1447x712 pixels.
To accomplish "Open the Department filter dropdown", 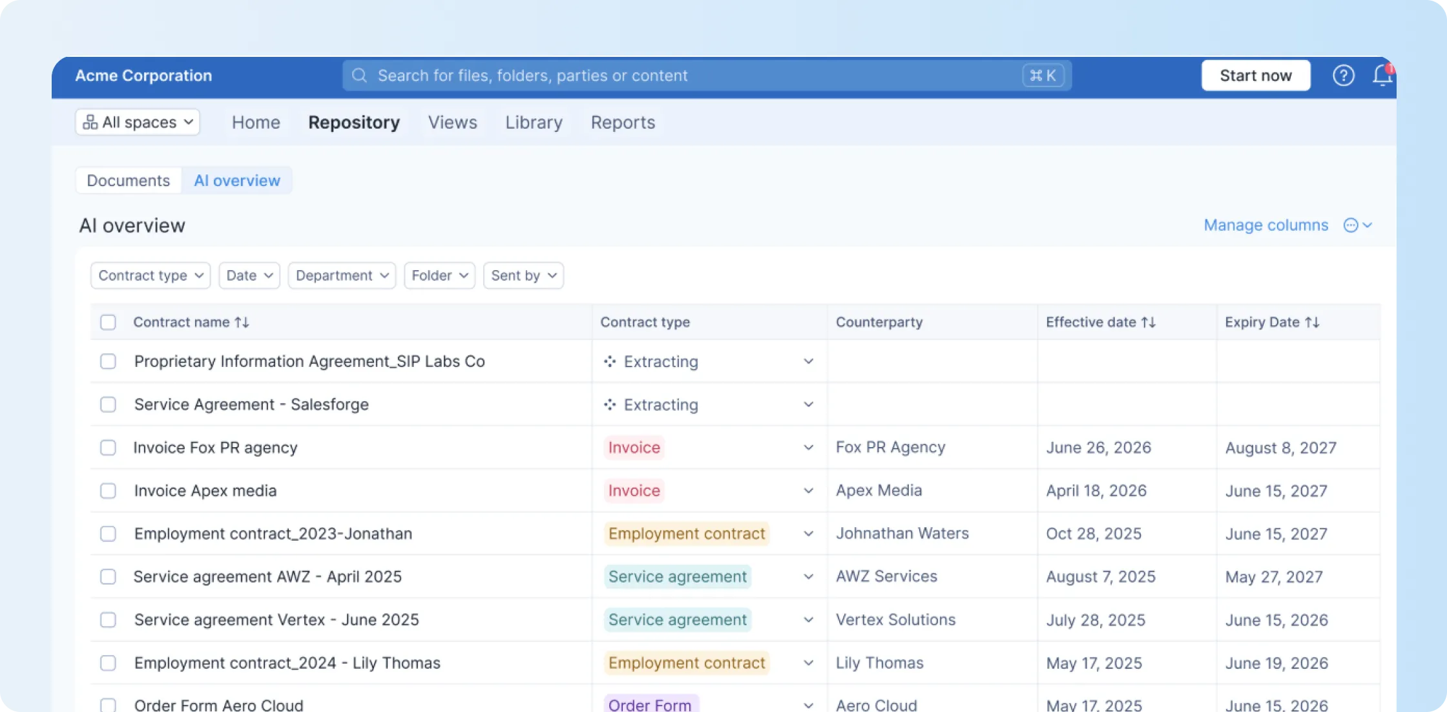I will pyautogui.click(x=342, y=275).
